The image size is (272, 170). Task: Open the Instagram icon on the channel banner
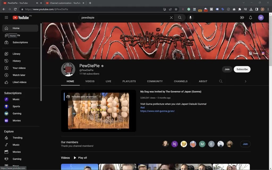tap(263, 53)
